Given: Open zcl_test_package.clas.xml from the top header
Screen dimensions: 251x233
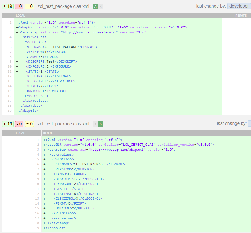Looking at the screenshot, I should (63, 6).
